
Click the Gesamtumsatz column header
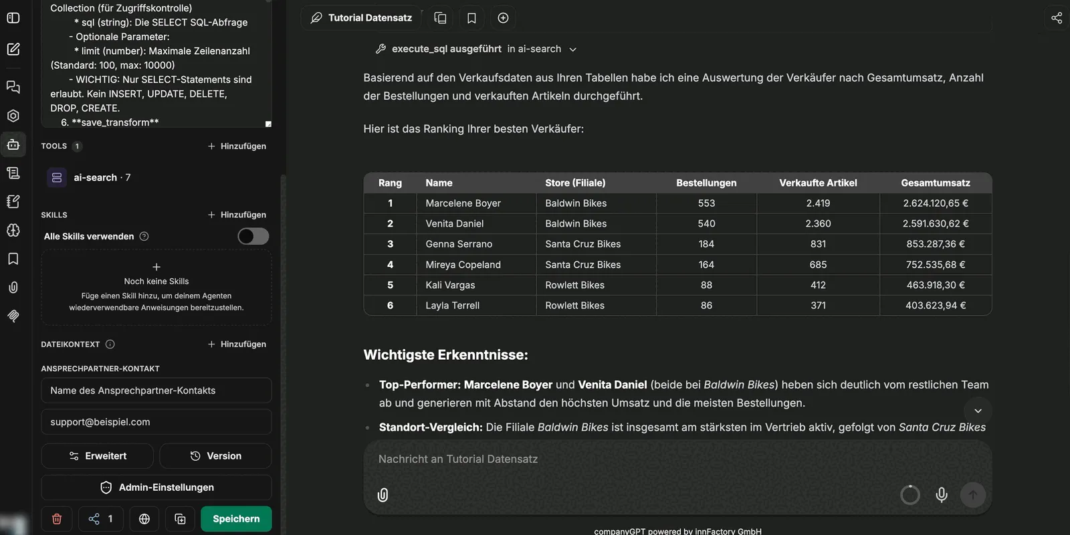936,183
